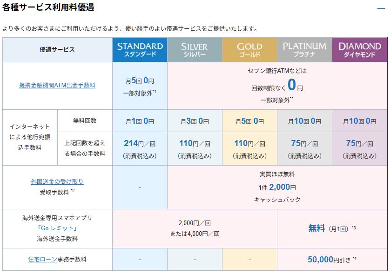
Task: Click footnote *2 beside 受取手数料
Action: (73, 191)
